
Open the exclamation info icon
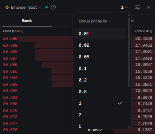(53, 7)
